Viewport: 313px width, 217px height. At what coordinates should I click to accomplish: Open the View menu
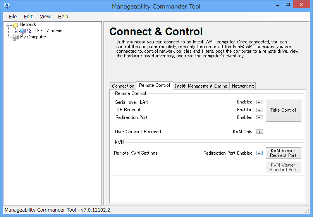45,17
